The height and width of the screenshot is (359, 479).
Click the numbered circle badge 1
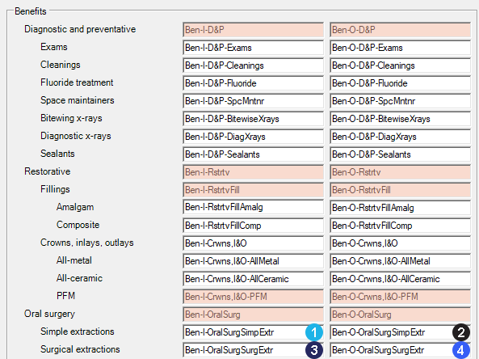pos(314,332)
